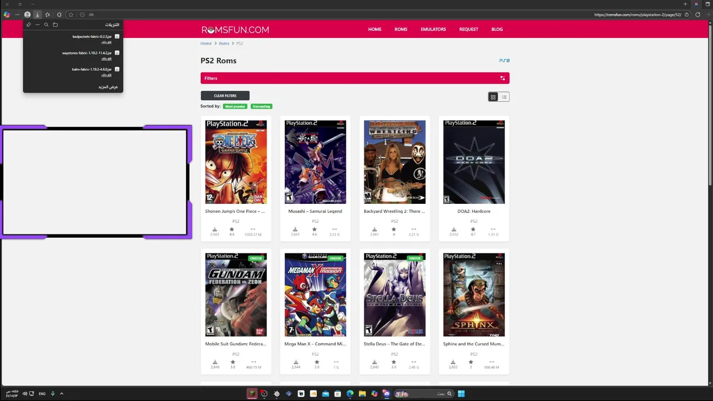The image size is (713, 401).
Task: Expand the Filters bar
Action: click(355, 78)
